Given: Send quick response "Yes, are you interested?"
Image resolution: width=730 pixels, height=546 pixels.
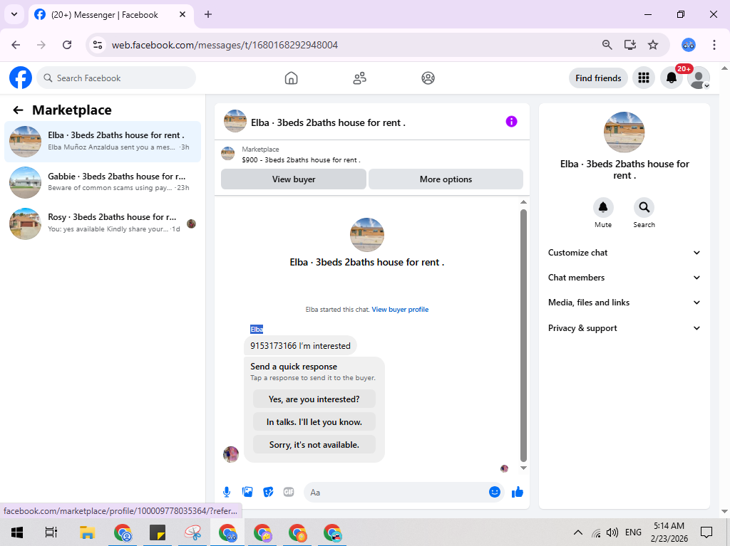Looking at the screenshot, I should tap(314, 399).
